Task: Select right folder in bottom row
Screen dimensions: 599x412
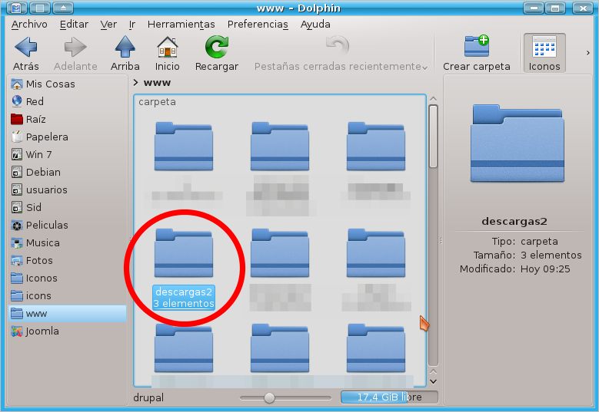Action: (x=376, y=348)
